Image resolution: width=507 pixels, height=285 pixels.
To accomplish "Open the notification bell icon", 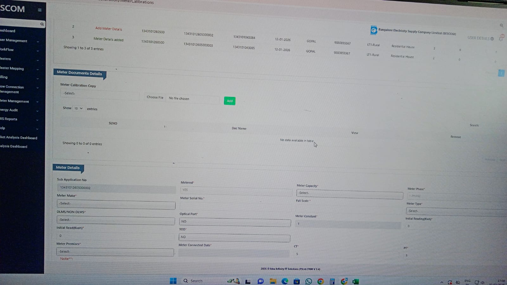I will [501, 38].
